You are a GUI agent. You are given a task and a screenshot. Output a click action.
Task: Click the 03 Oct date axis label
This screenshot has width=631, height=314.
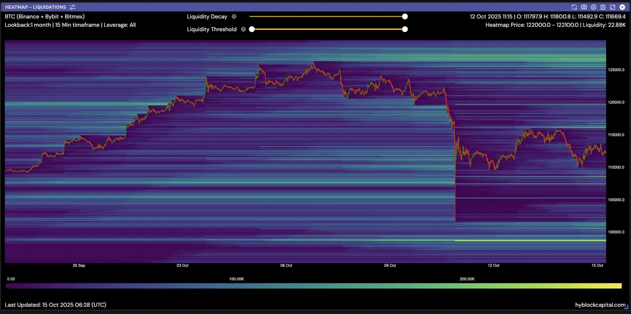click(183, 266)
